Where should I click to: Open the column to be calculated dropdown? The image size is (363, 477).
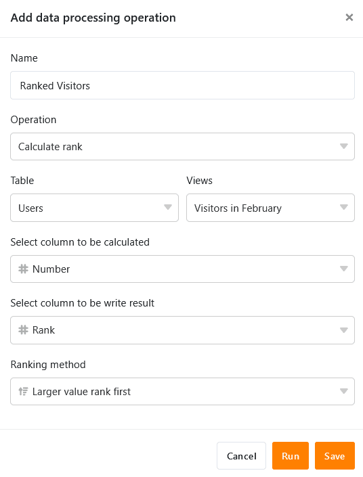coord(182,269)
